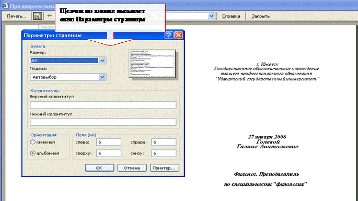The image size is (358, 201).
Task: Open printer settings via the Принтер... button
Action: (x=165, y=168)
